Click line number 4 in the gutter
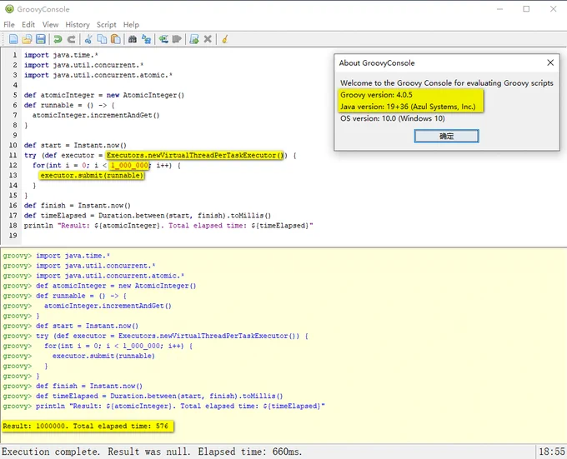The width and height of the screenshot is (567, 459). pyautogui.click(x=15, y=85)
